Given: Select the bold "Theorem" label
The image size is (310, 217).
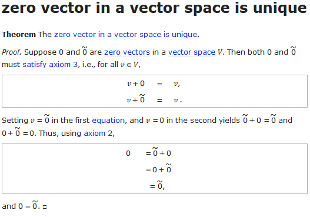Looking at the screenshot, I should (x=19, y=35).
